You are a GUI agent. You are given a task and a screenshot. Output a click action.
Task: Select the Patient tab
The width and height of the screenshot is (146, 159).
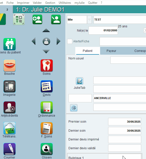pos(88,51)
